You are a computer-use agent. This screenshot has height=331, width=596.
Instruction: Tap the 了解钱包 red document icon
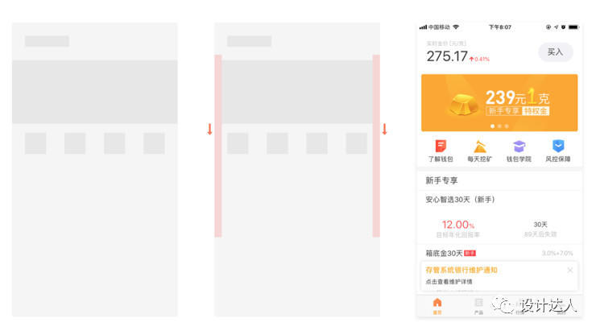coord(441,147)
